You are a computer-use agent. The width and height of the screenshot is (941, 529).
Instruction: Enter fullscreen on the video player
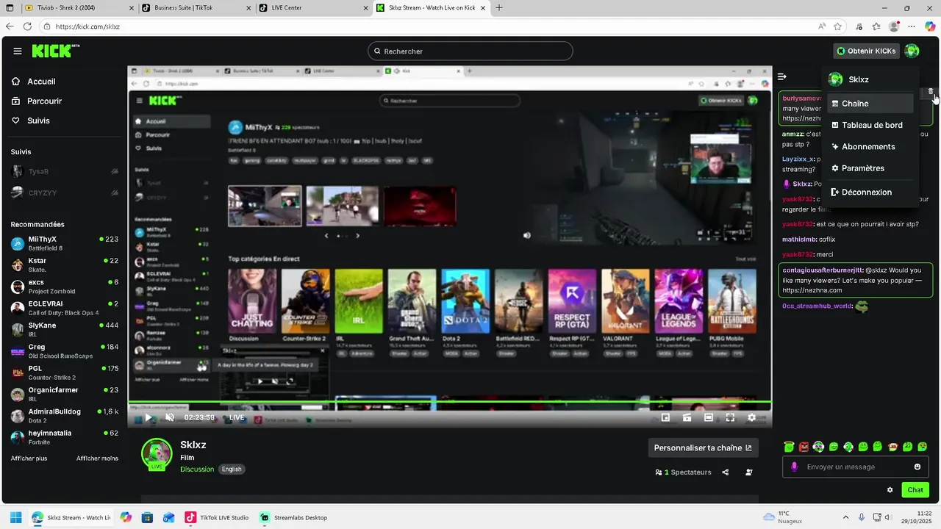[x=730, y=417]
